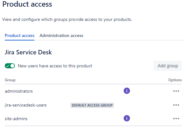185x129 pixels.
Task: Click the Add group button
Action: pyautogui.click(x=168, y=66)
